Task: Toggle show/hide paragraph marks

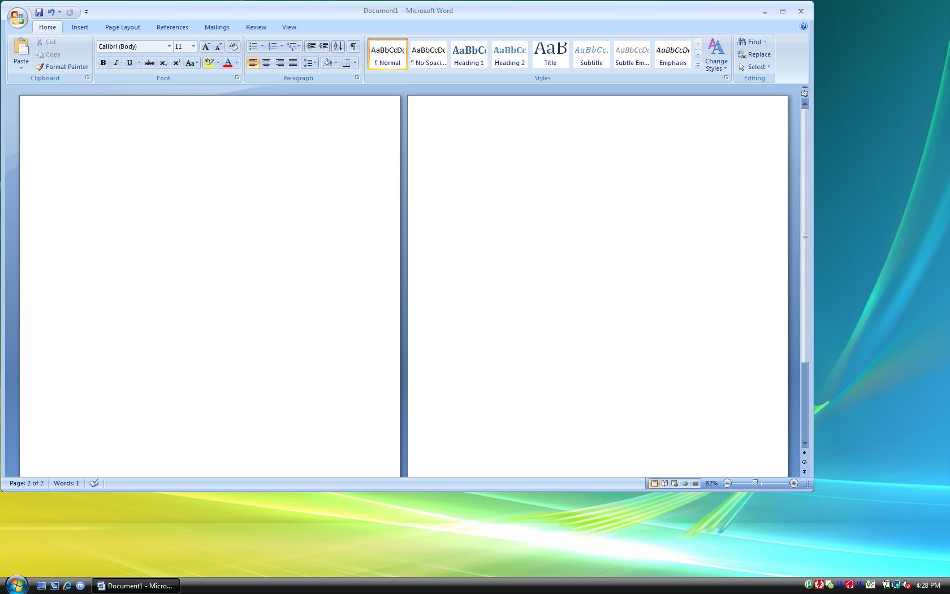Action: (353, 46)
